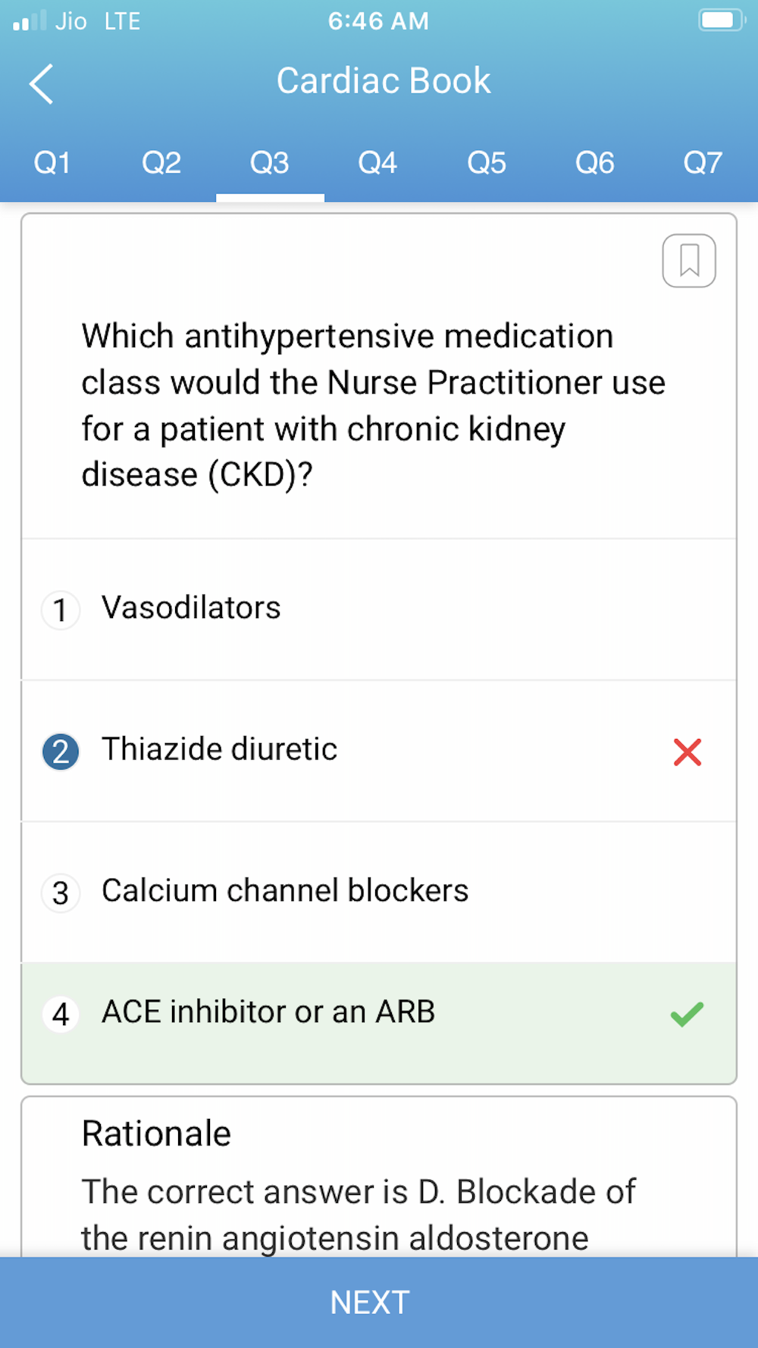Tap the red X wrong-answer mark
Screen dimensions: 758x1348
[688, 752]
